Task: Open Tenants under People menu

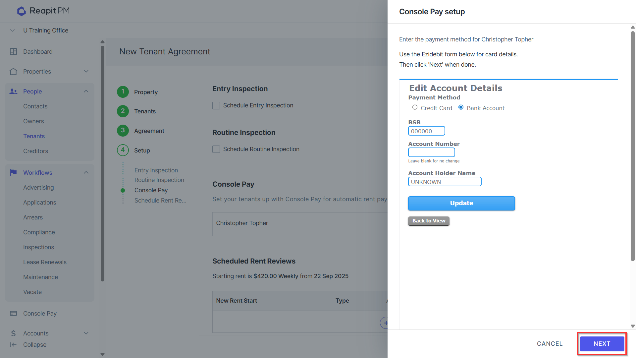Action: click(x=34, y=136)
